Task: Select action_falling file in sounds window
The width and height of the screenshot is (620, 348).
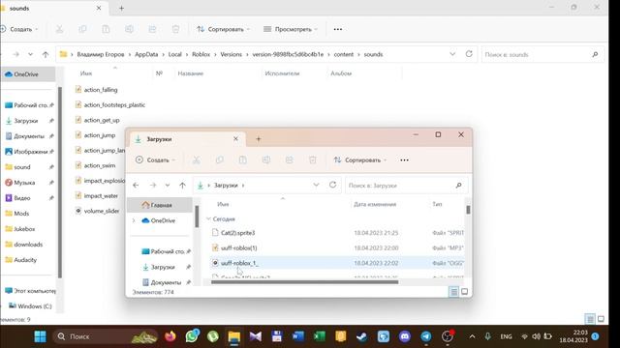Action: pyautogui.click(x=101, y=90)
